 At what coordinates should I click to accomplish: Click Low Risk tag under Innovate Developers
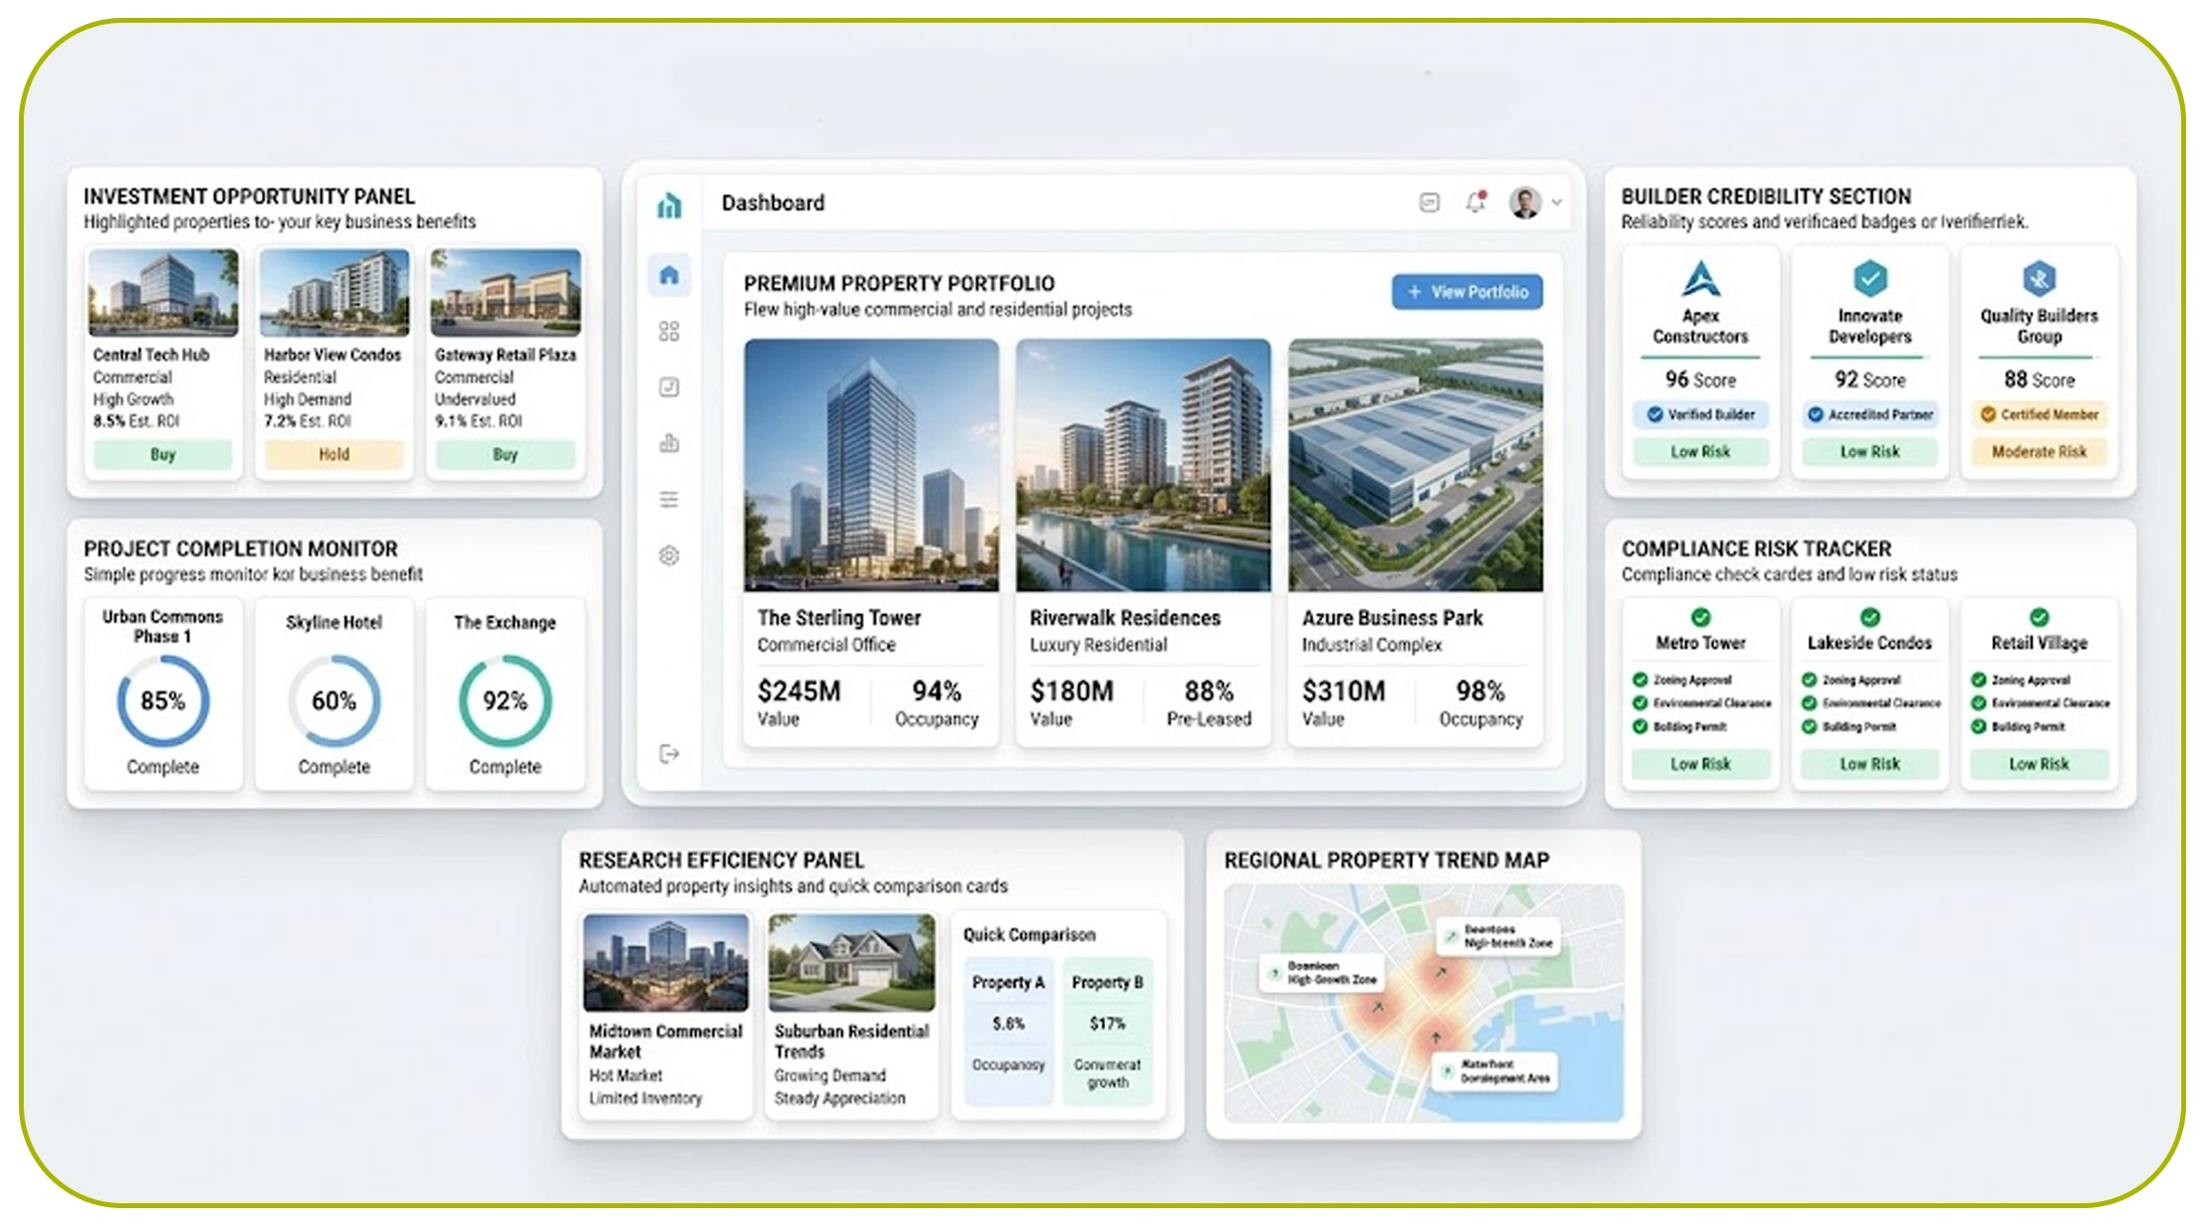1870,452
